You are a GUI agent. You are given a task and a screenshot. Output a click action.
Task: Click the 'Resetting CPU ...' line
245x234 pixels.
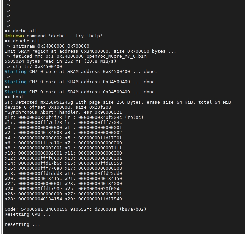tap(28, 214)
